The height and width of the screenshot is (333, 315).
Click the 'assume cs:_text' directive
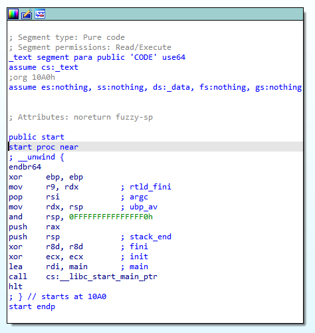tap(44, 67)
